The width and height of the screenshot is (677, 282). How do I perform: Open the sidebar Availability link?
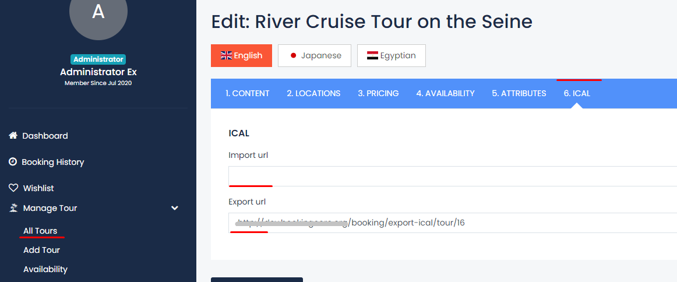tap(45, 269)
